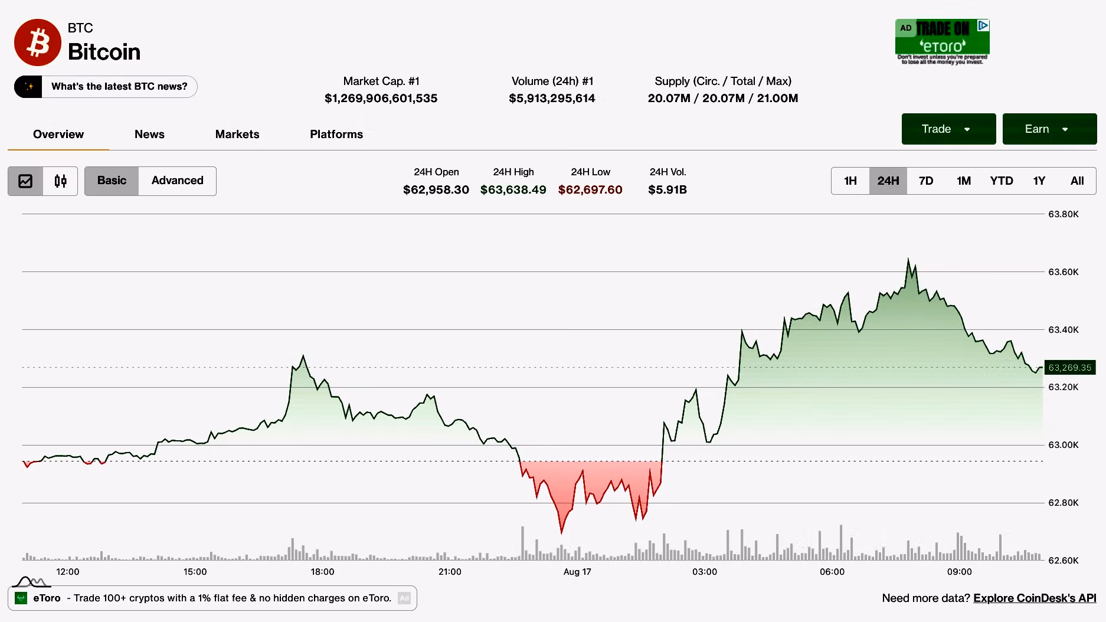Select the 1Y time range
The image size is (1106, 622).
point(1039,181)
